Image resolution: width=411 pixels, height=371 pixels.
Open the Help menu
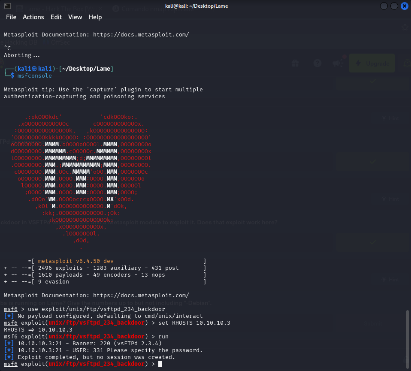click(95, 17)
